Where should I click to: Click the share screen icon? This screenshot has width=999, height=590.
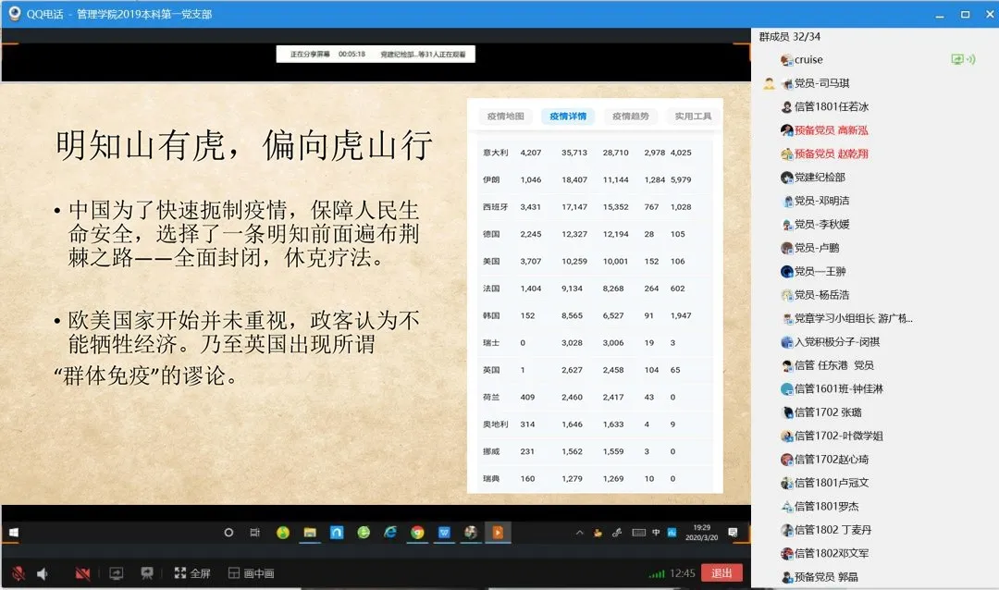pos(116,573)
